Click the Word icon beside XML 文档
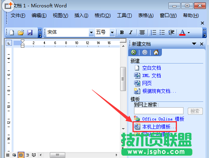The width and height of the screenshot is (209, 158). click(x=137, y=76)
